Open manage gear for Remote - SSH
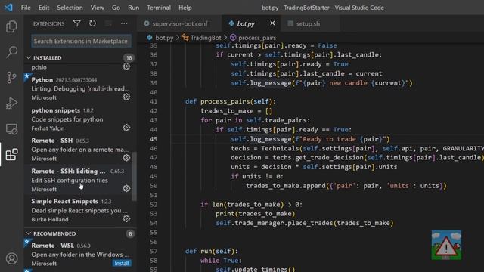Screen dimensions: 484x272 tap(126, 158)
